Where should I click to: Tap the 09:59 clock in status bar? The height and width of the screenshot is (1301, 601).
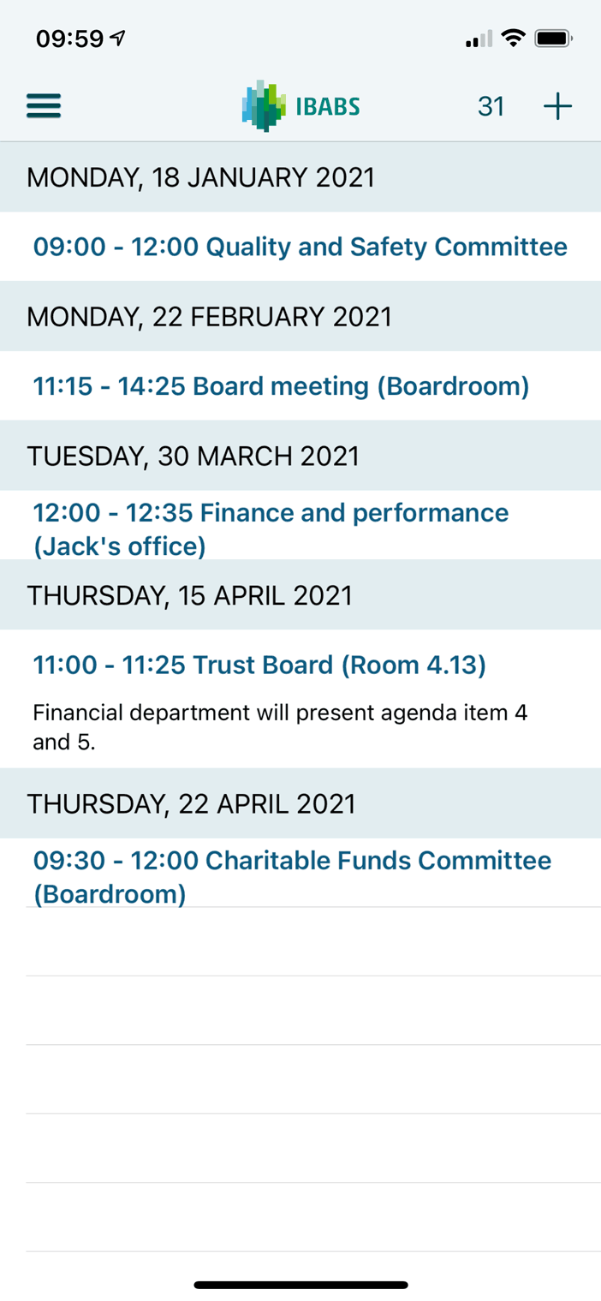pyautogui.click(x=69, y=39)
